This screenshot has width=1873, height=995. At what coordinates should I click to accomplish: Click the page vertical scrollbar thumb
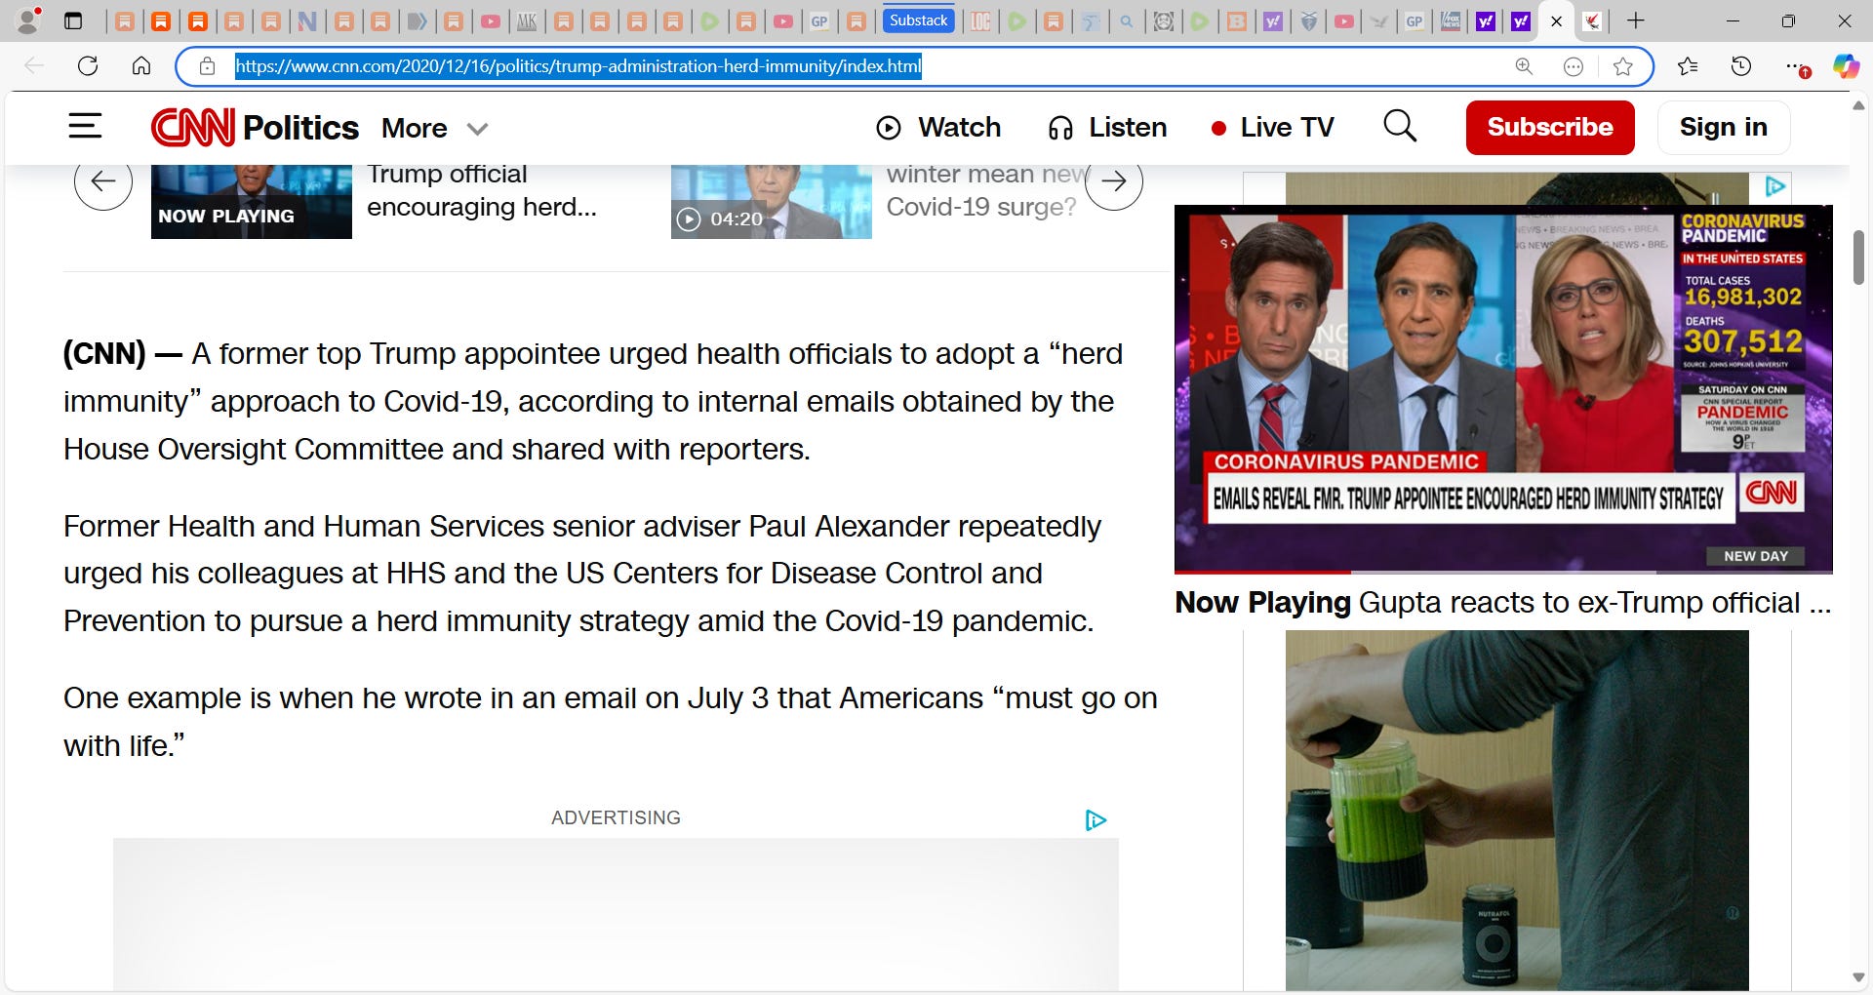1859,258
